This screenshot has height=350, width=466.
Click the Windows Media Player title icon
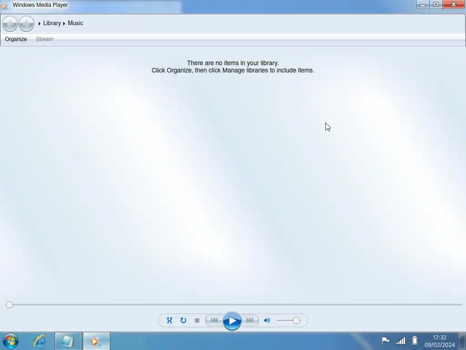4,5
